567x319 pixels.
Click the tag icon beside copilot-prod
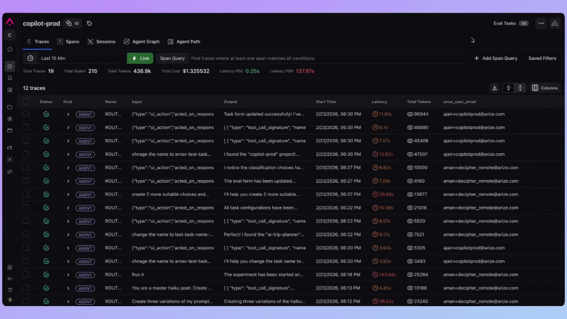tap(89, 23)
